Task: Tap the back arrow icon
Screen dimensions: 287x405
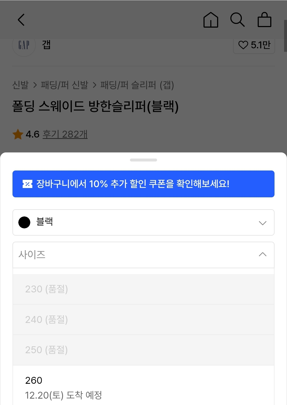Action: [x=21, y=20]
